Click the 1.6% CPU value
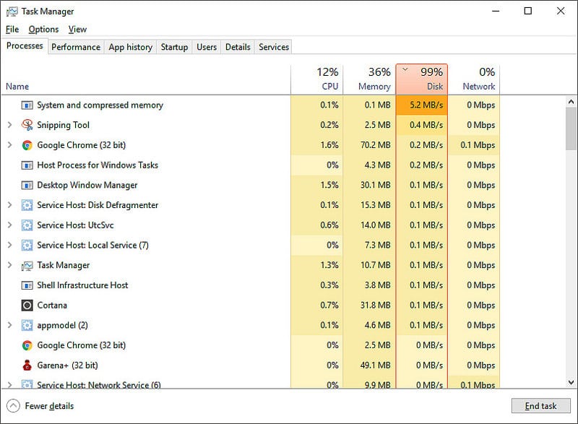The image size is (578, 424). click(329, 145)
